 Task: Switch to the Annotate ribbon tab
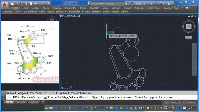click(94, 8)
